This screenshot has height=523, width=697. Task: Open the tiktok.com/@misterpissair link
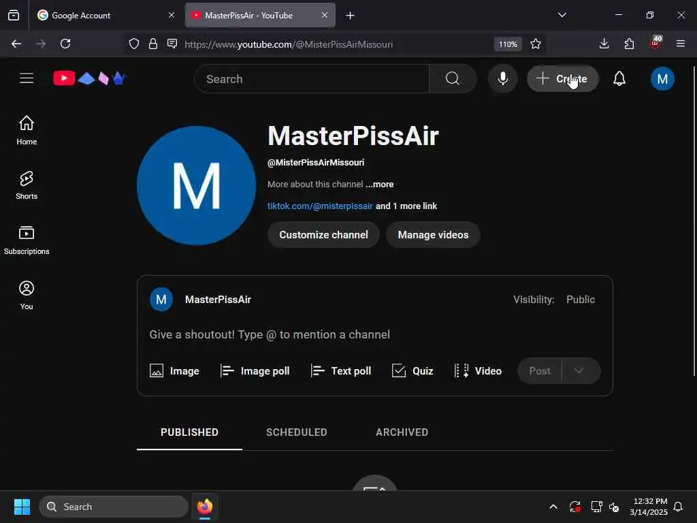(320, 206)
